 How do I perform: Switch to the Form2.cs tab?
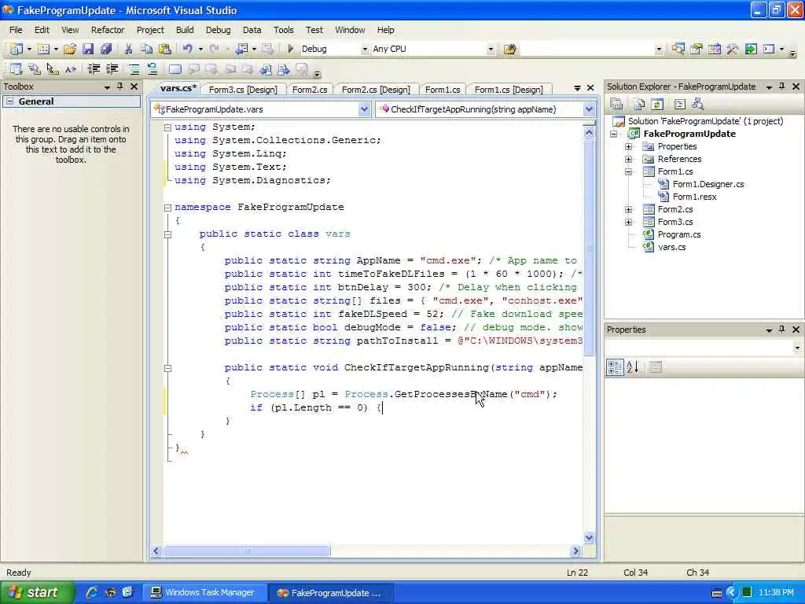pyautogui.click(x=310, y=90)
